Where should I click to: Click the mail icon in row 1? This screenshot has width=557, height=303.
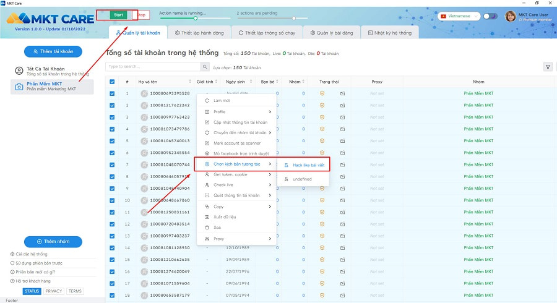(x=342, y=93)
